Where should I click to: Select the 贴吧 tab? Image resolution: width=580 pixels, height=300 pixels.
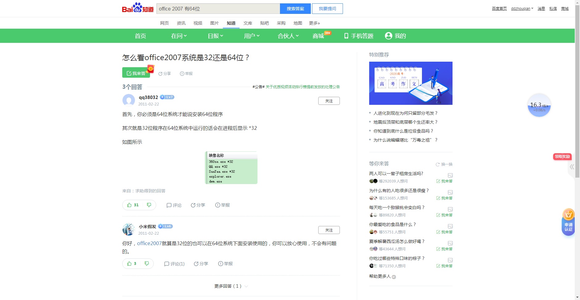coord(265,23)
